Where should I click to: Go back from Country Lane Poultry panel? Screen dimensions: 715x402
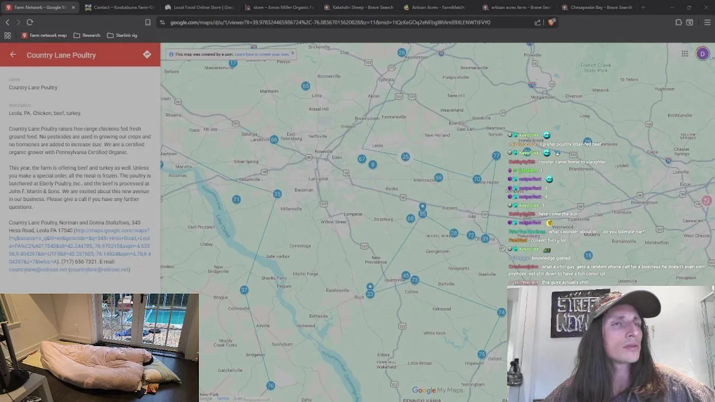[13, 55]
